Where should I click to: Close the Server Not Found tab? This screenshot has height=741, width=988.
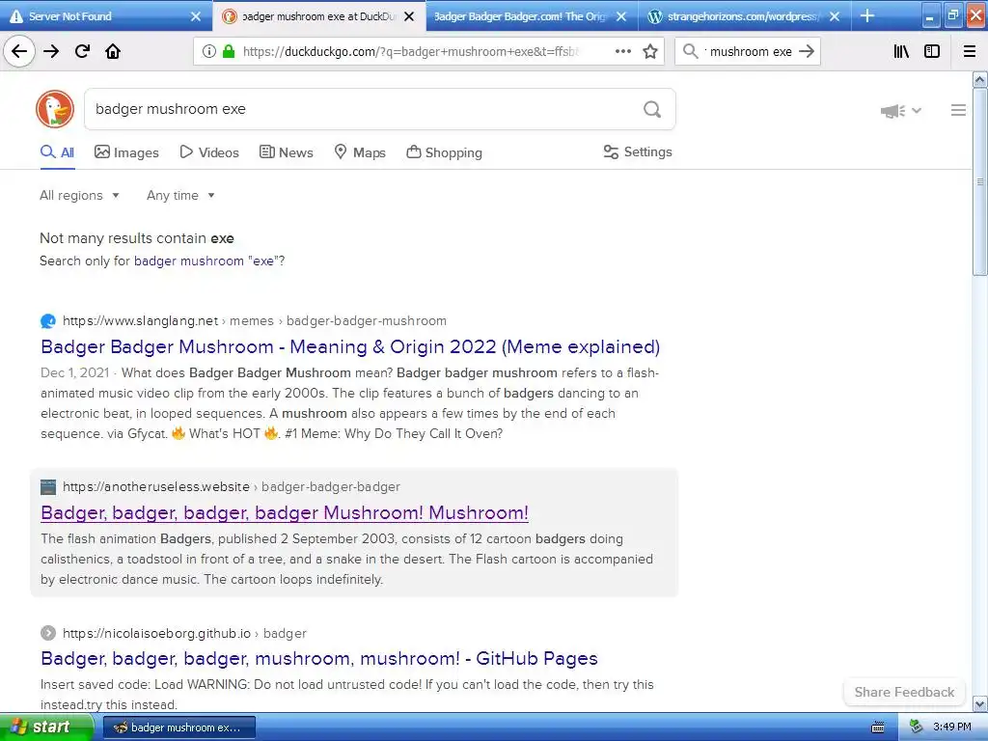pyautogui.click(x=196, y=16)
